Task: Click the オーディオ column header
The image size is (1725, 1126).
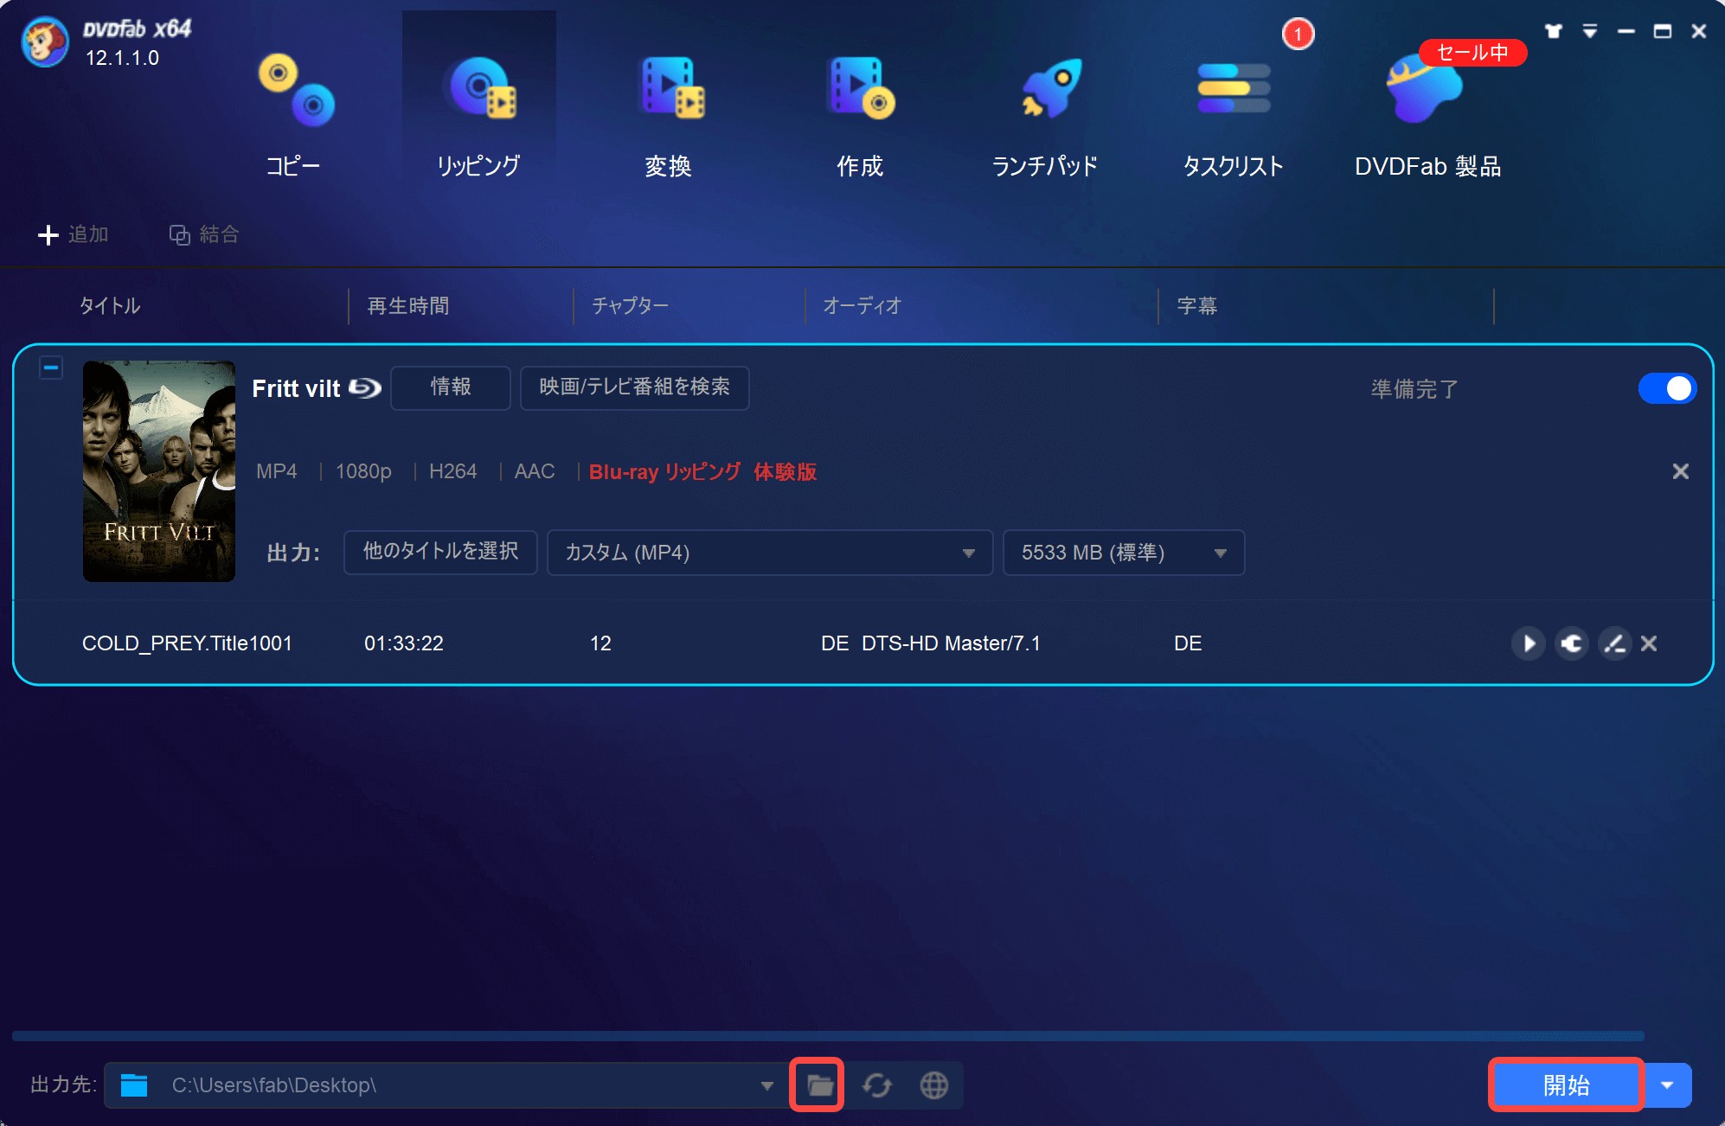Action: (862, 306)
